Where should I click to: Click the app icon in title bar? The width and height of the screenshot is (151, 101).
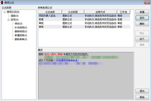(2, 3)
